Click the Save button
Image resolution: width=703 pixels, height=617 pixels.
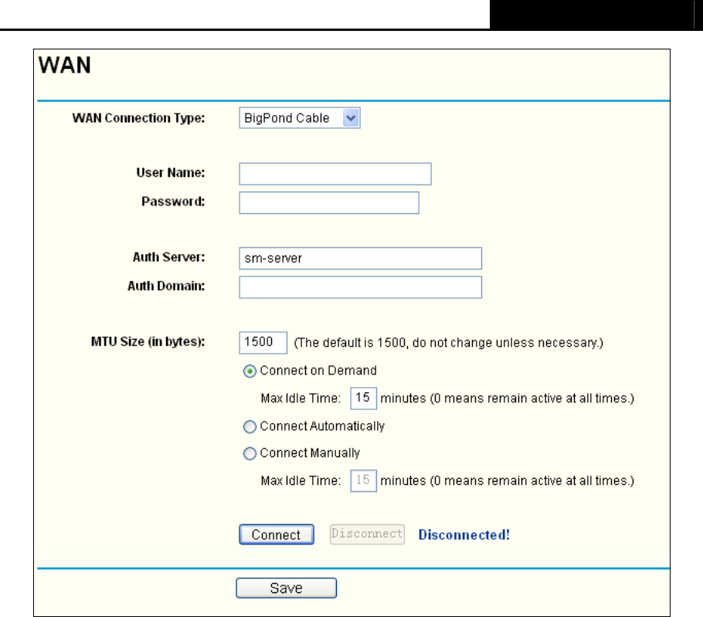(286, 588)
